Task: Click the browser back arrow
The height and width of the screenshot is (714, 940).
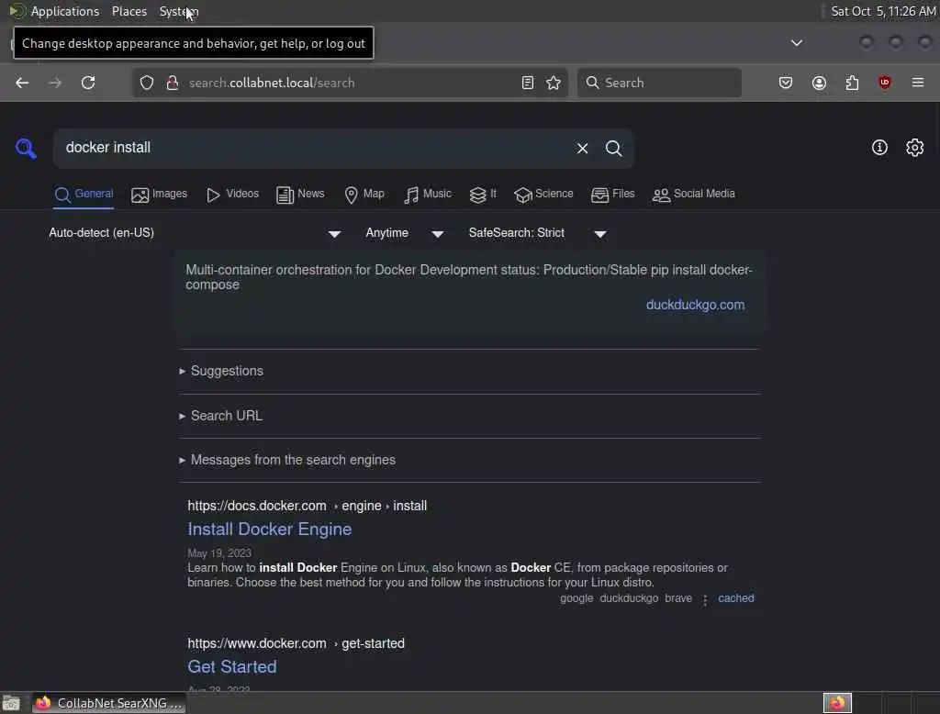Action: click(22, 83)
